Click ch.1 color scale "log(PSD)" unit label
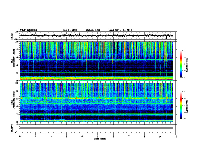This screenshot has height=153, width=198. (x=187, y=65)
